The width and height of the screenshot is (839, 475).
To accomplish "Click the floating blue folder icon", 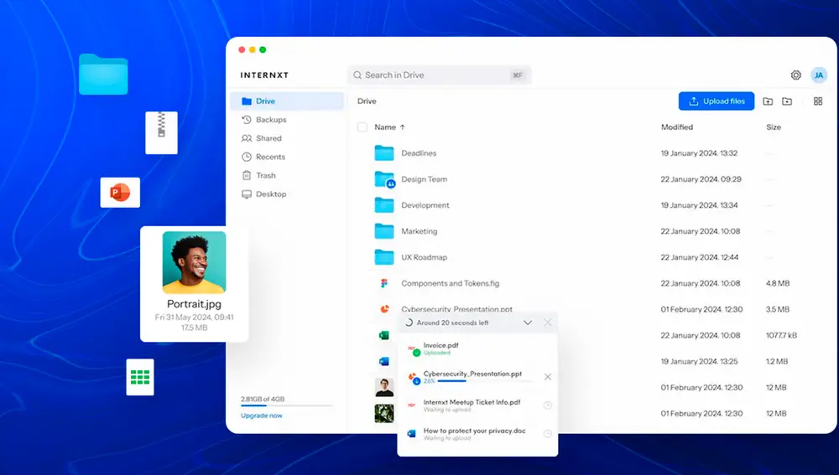I will click(x=103, y=75).
